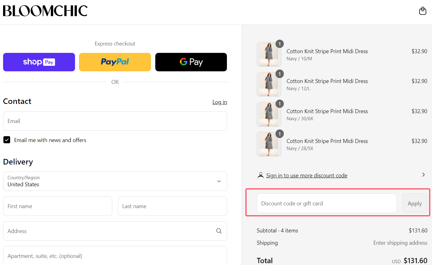Click the address search magnifier icon
The width and height of the screenshot is (432, 265).
click(x=219, y=231)
